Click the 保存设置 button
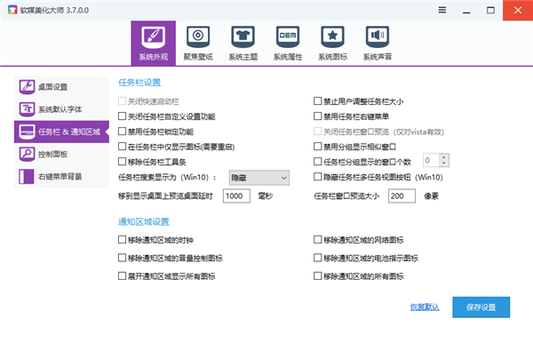Screen dimensions: 533x351 pyautogui.click(x=481, y=307)
